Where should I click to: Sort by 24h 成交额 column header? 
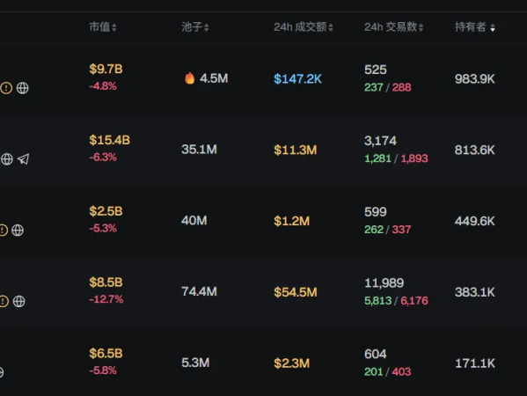pos(304,27)
